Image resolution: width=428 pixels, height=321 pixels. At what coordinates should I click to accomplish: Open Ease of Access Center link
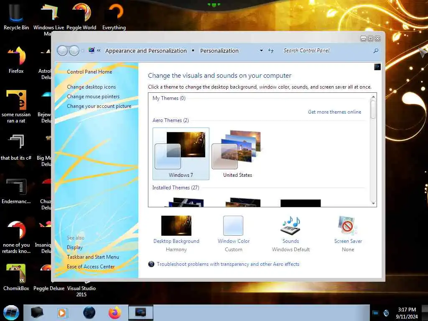pos(91,267)
